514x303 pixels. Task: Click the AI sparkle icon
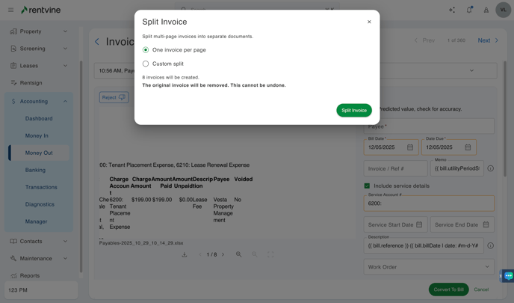coord(451,10)
